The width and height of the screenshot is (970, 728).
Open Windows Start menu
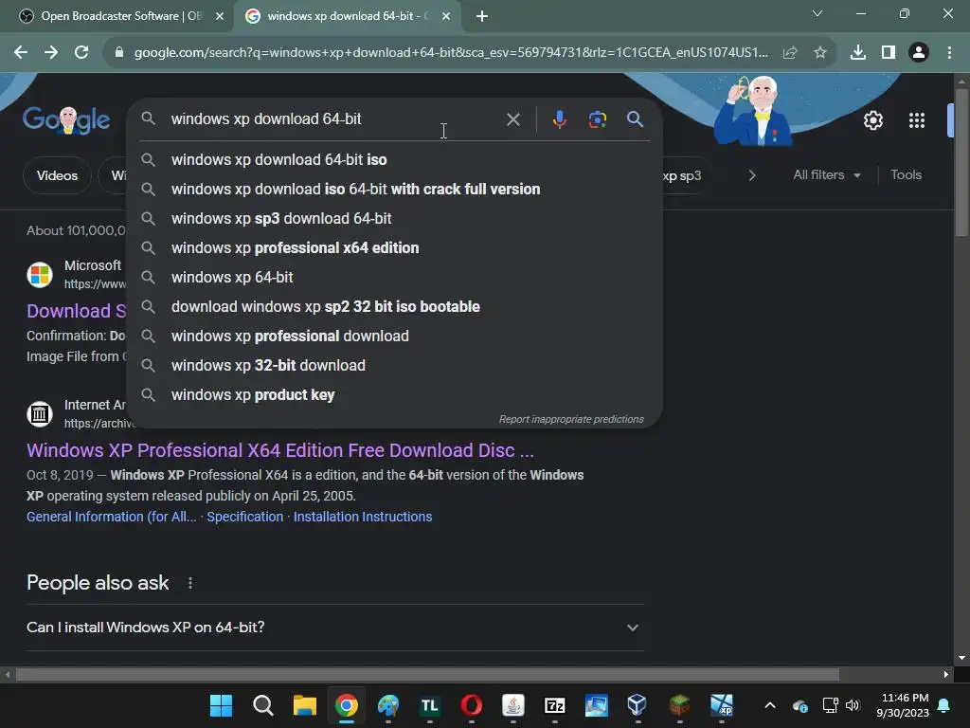coord(221,705)
